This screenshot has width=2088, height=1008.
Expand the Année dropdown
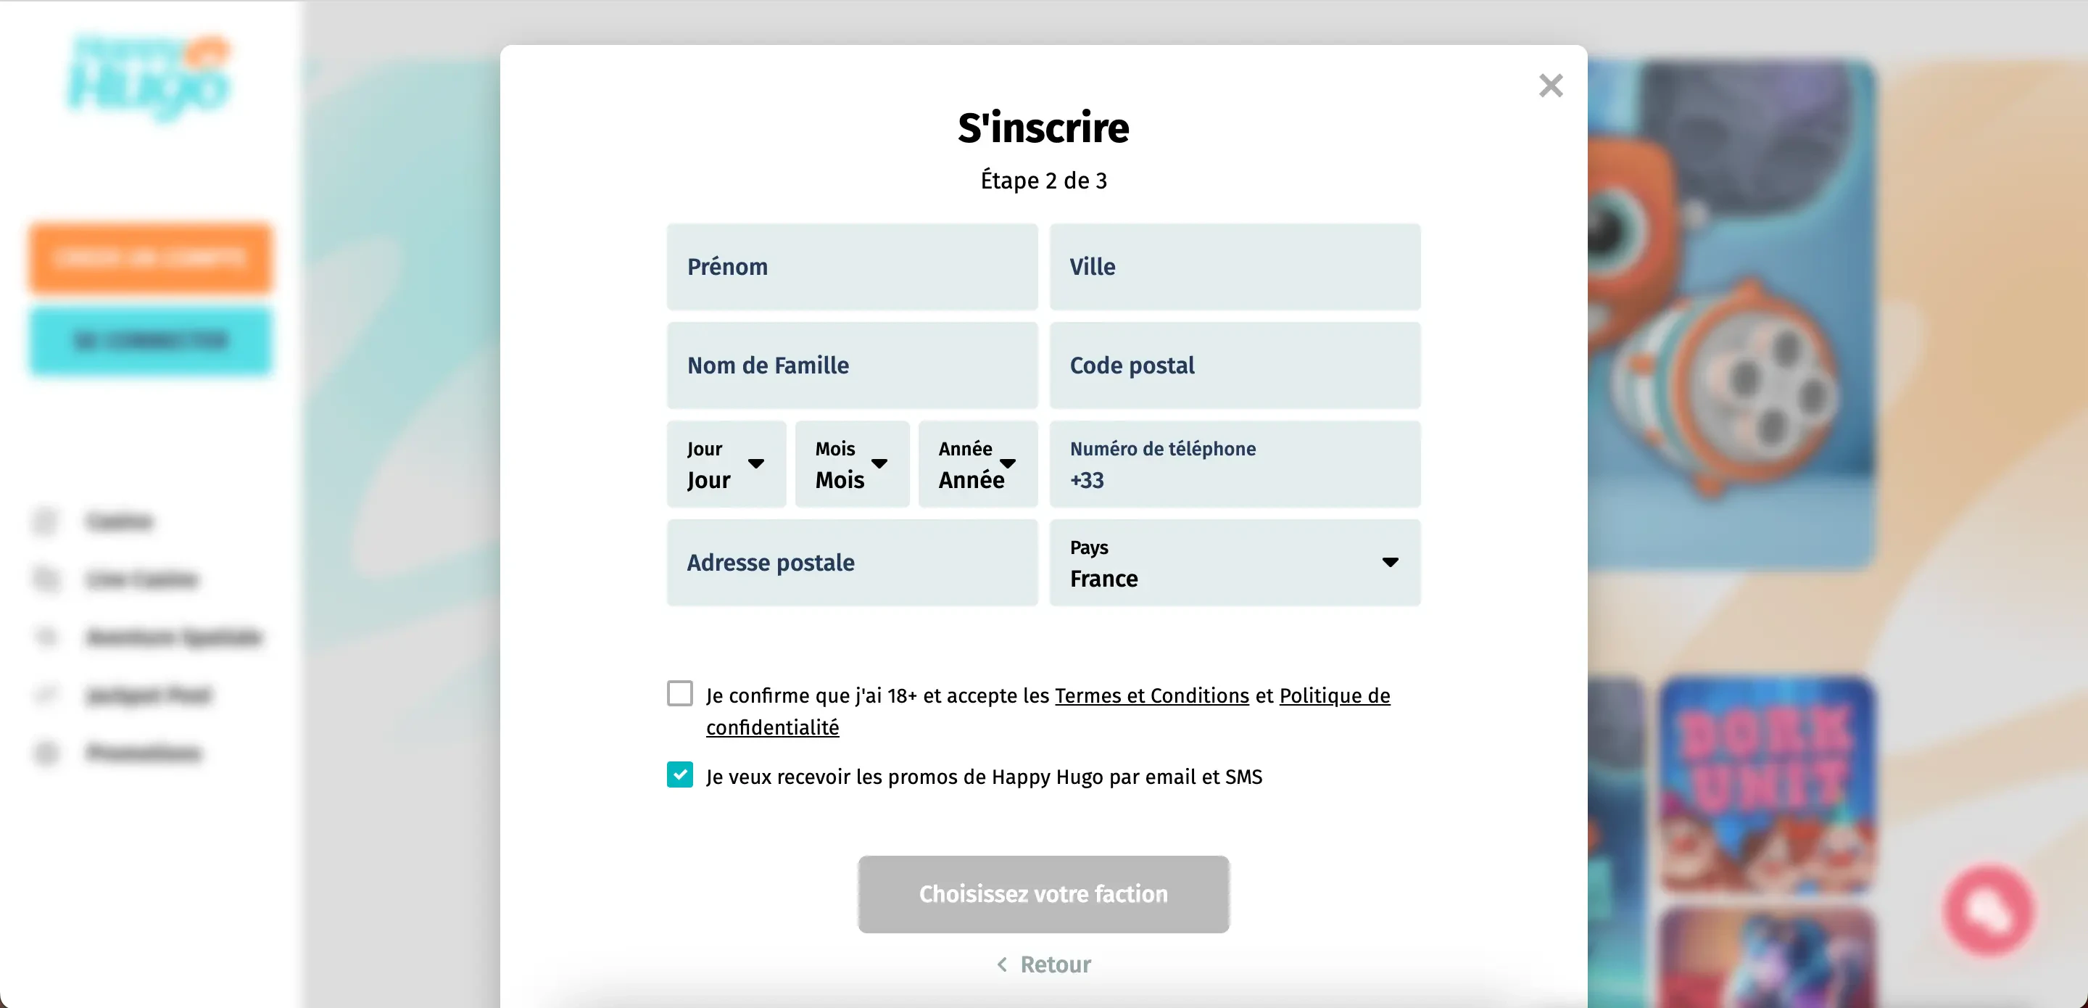click(x=977, y=464)
